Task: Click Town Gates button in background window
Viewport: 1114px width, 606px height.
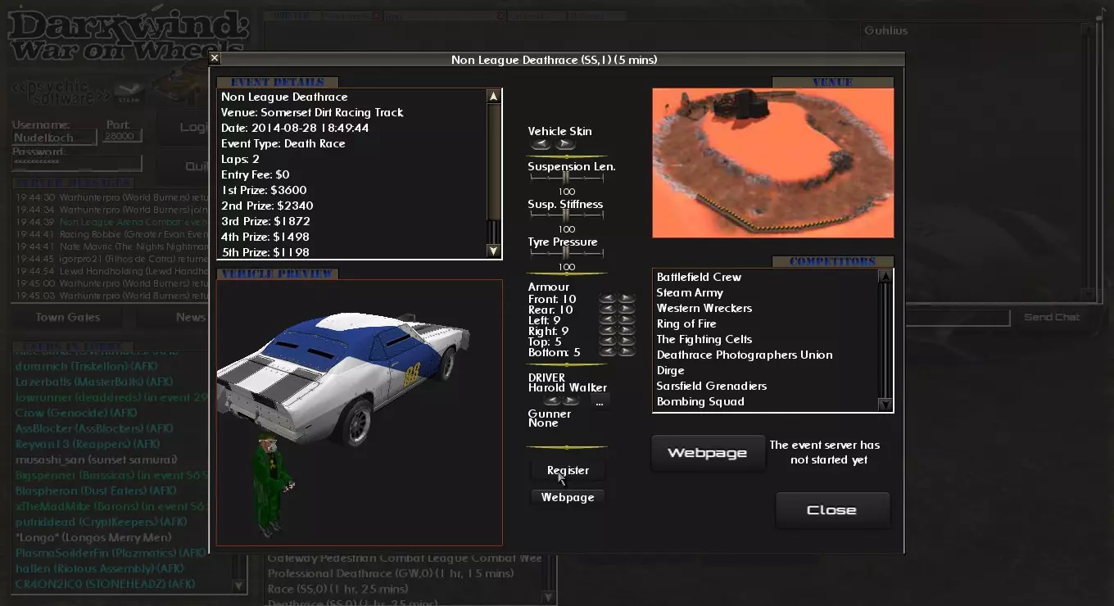Action: (x=67, y=317)
